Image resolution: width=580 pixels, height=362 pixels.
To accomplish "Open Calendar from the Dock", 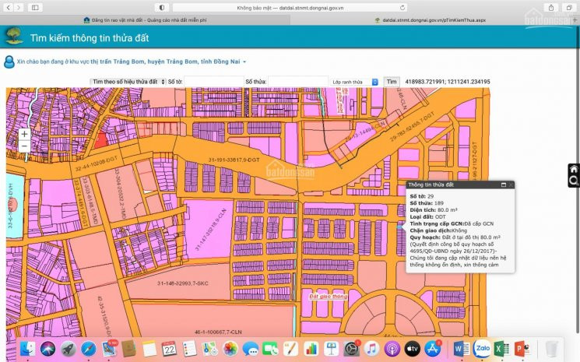I will coord(169,349).
